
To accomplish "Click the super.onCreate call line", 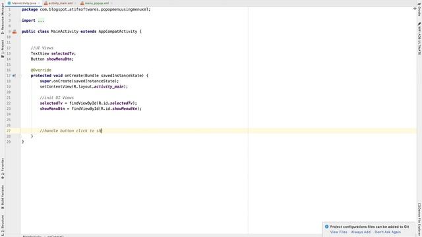I will [x=79, y=81].
